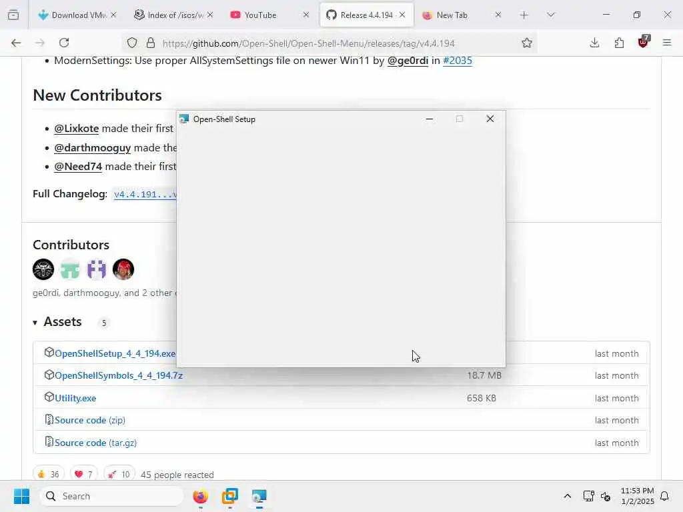Download the Utility.exe asset
683x512 pixels.
pyautogui.click(x=75, y=398)
